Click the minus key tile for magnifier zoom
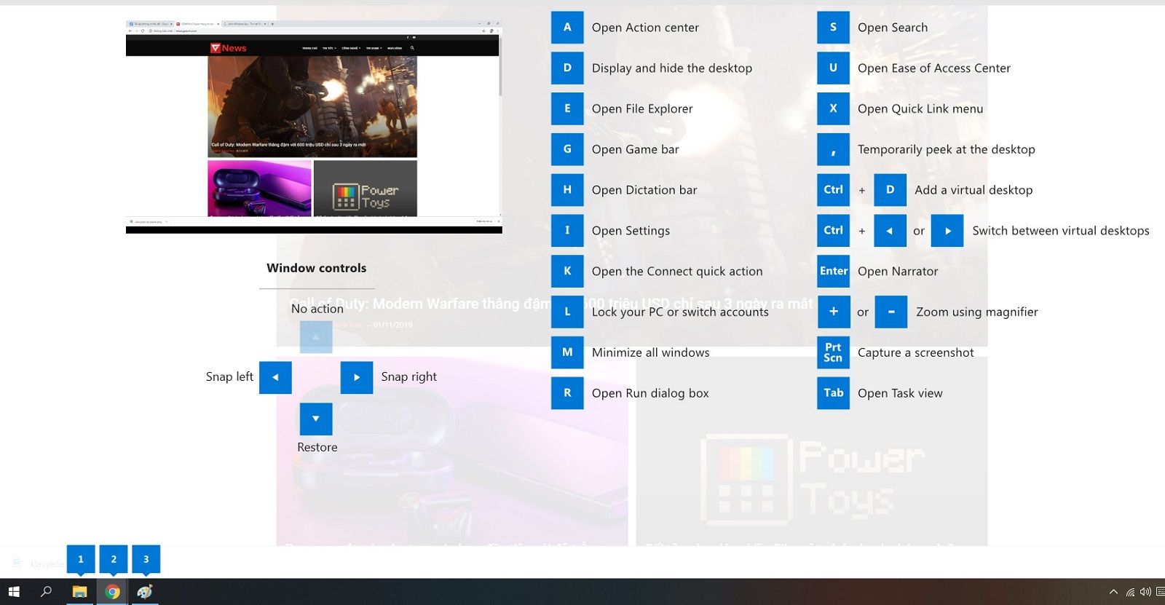Image resolution: width=1165 pixels, height=605 pixels. 891,312
